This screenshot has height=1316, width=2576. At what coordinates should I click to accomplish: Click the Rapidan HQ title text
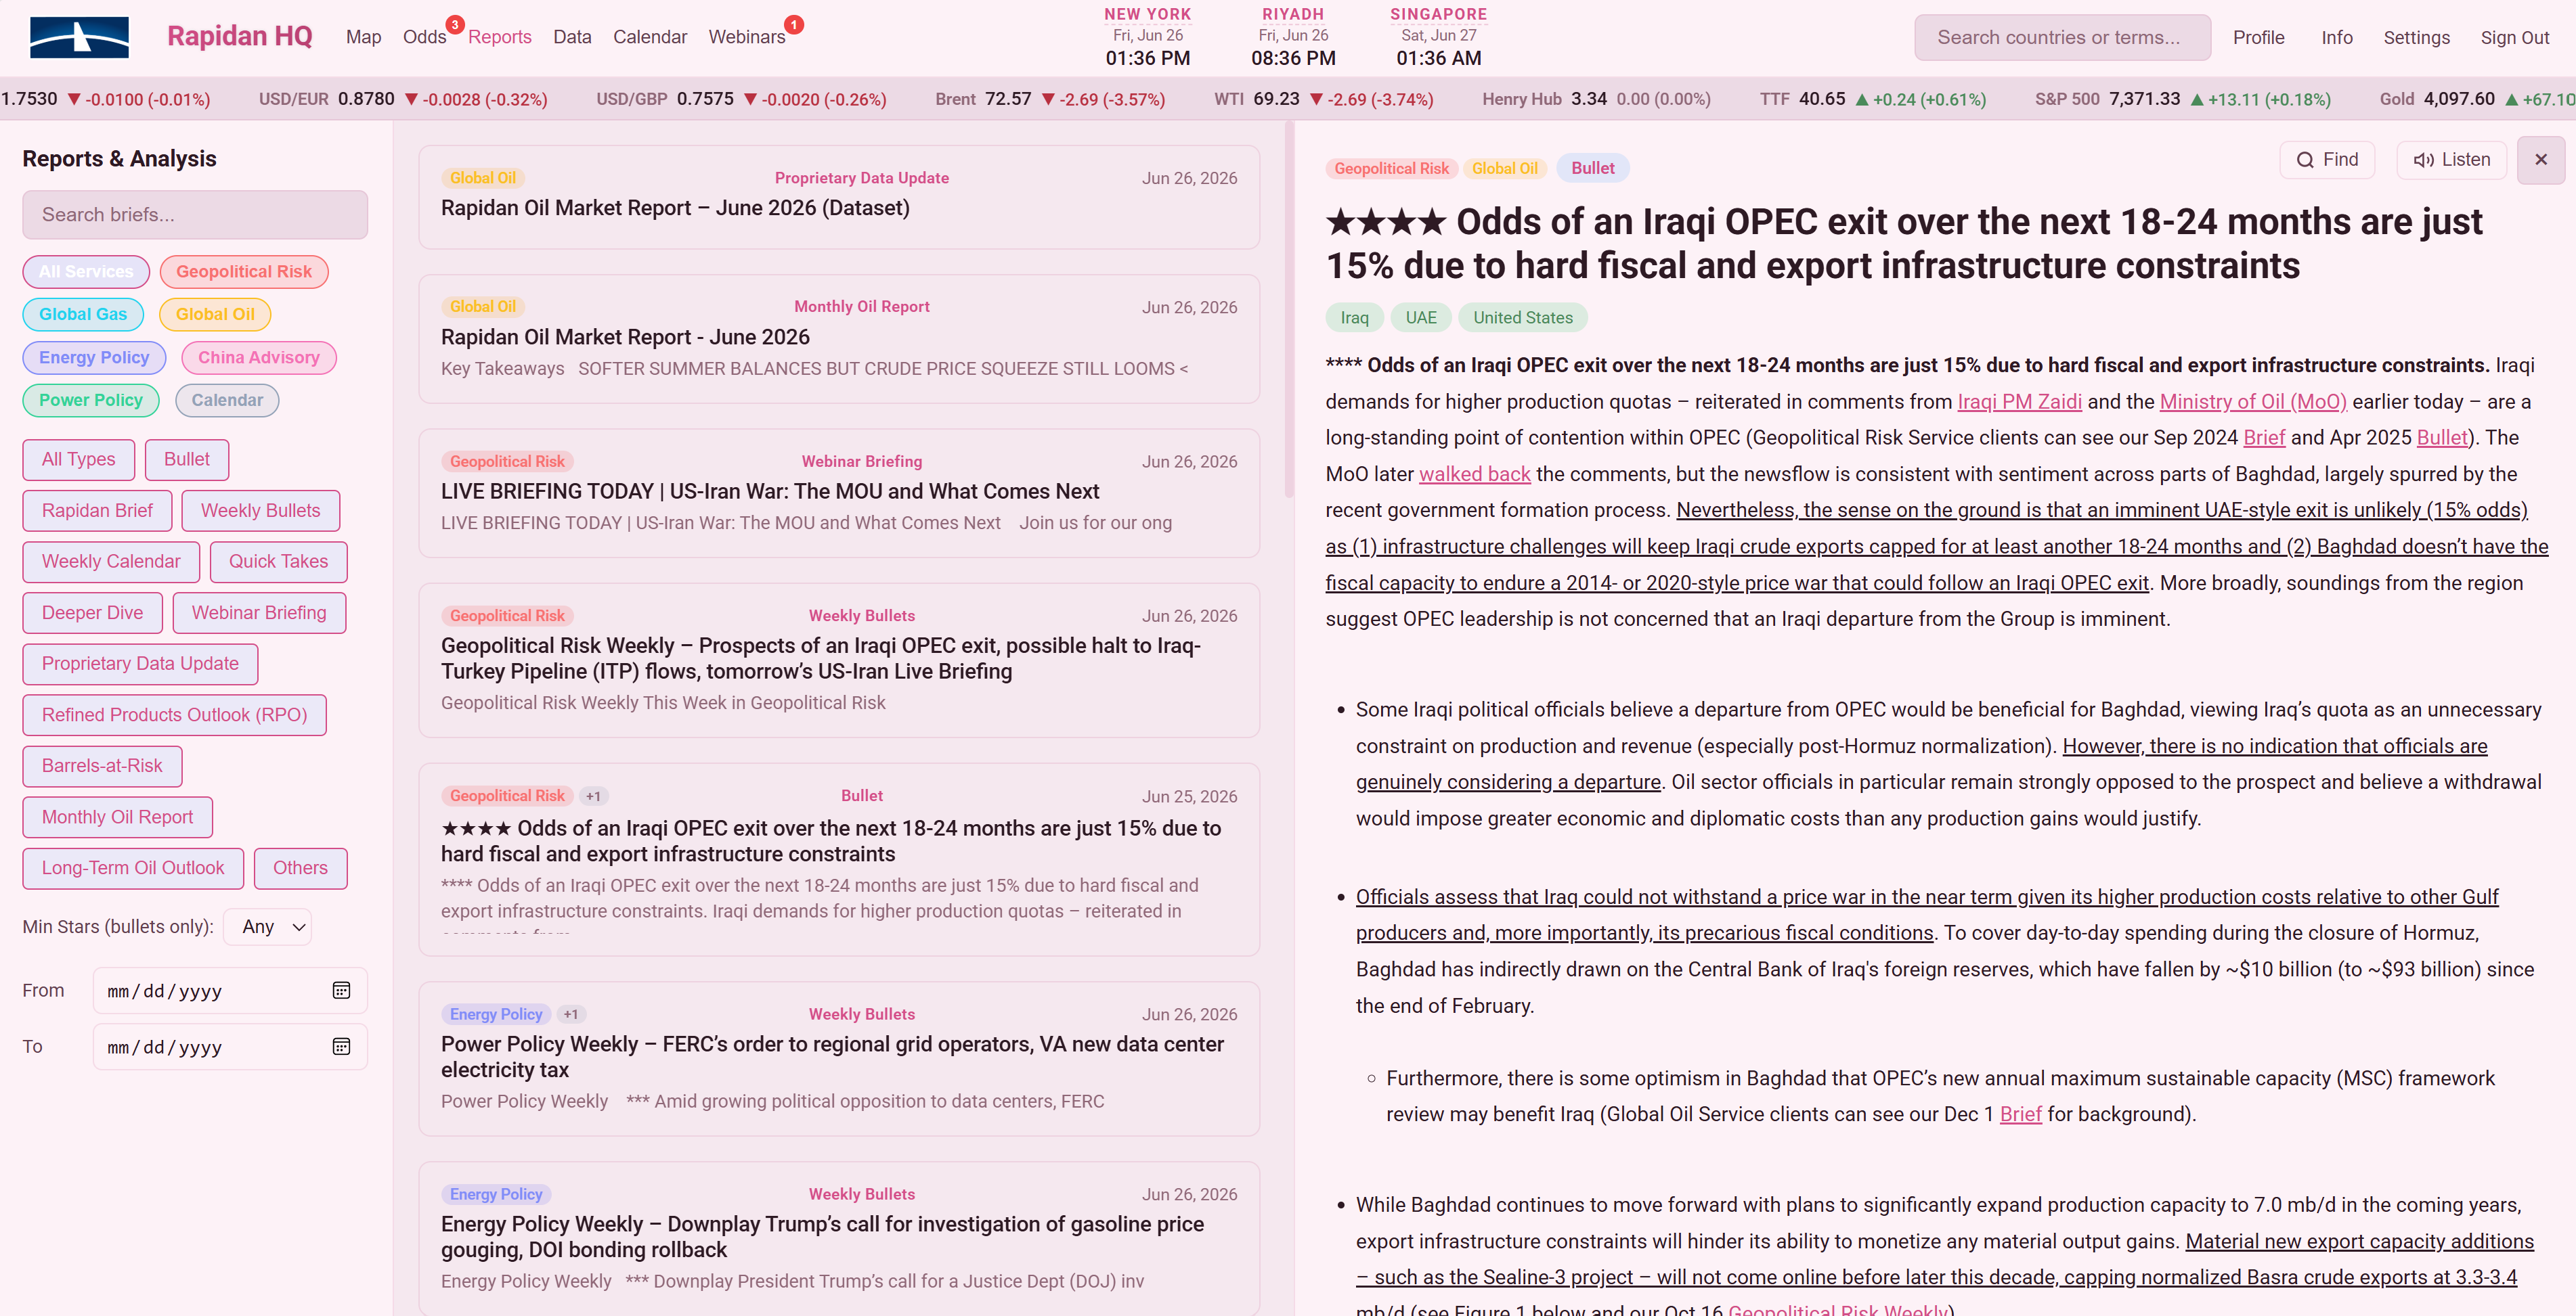(x=239, y=37)
